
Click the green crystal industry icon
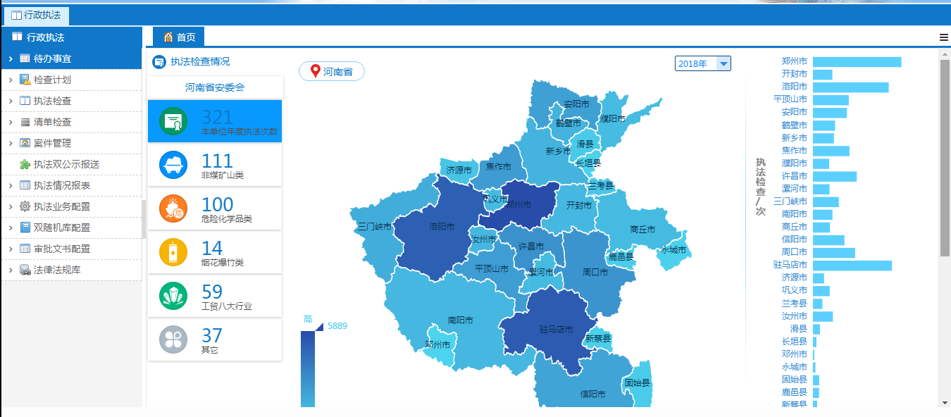[173, 296]
